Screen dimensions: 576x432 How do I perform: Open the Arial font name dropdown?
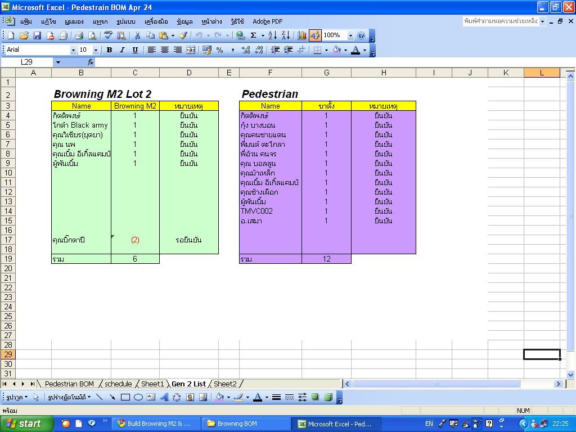pyautogui.click(x=73, y=50)
